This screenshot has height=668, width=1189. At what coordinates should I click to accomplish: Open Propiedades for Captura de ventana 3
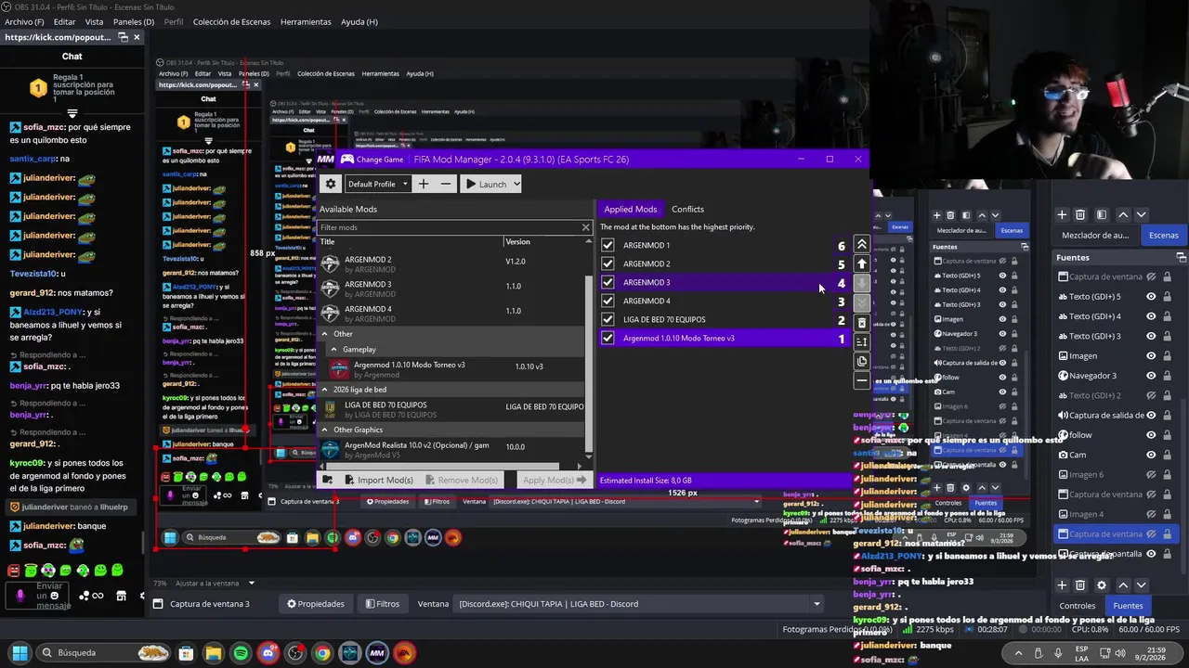[x=315, y=604]
